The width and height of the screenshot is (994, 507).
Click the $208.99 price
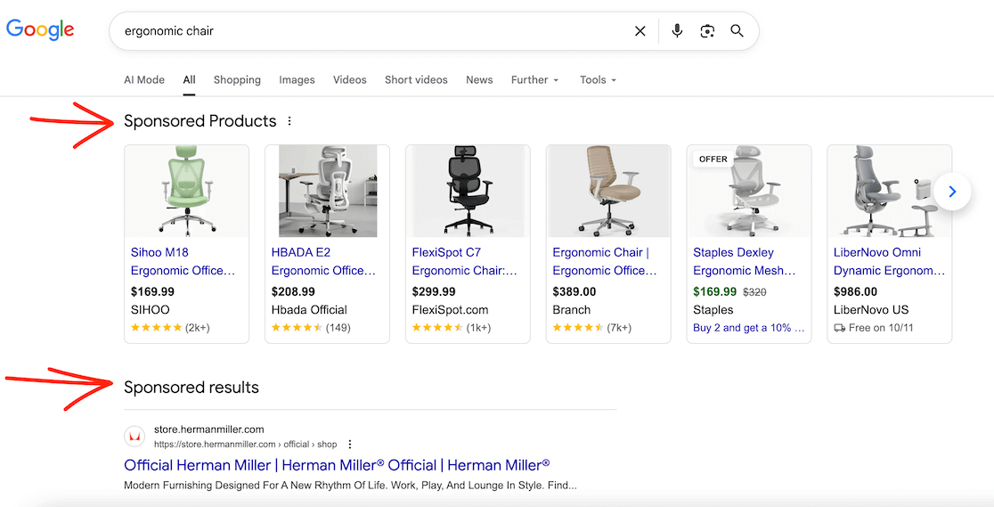point(293,292)
